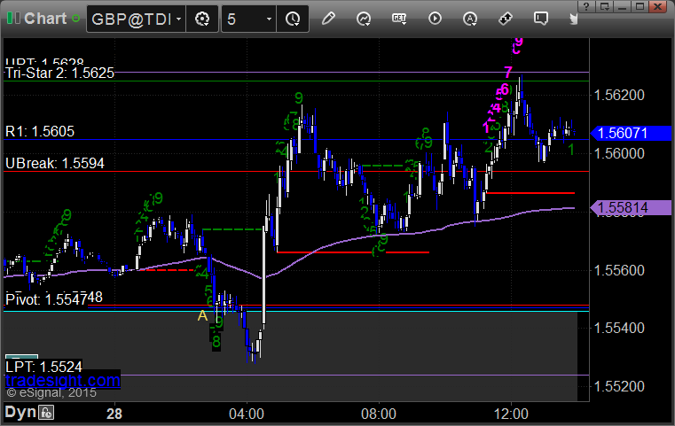Viewport: 675px width, 426px height.
Task: Click the diamond arrows trade icon
Action: click(506, 19)
